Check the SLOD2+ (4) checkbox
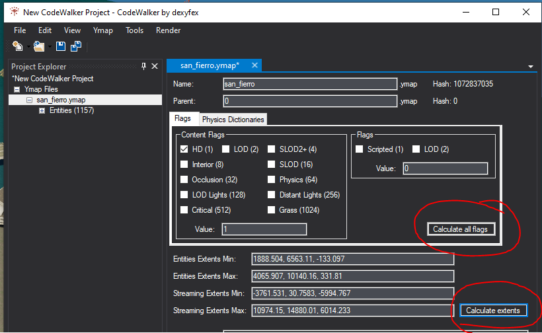Viewport: 542px width, 333px height. [272, 149]
